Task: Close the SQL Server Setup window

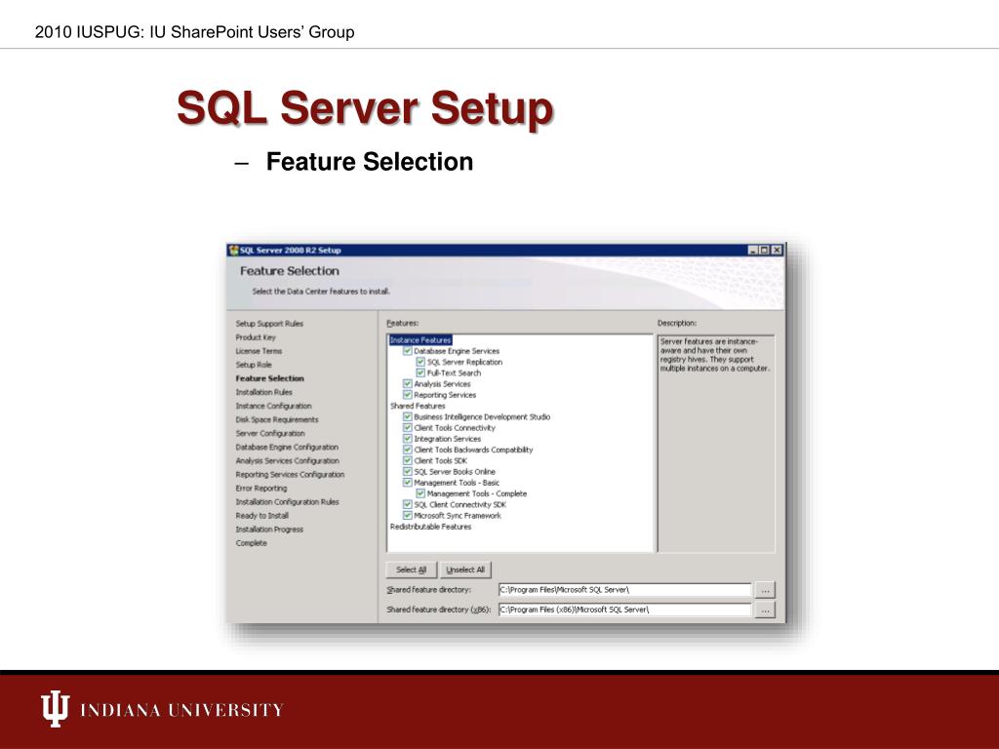Action: point(776,251)
